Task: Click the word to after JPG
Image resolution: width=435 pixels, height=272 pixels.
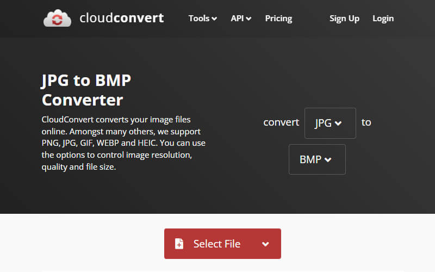Action: click(x=366, y=122)
